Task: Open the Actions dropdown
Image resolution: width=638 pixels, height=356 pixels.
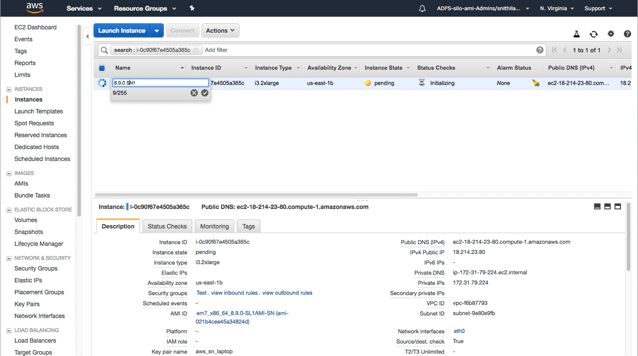Action: (x=220, y=30)
